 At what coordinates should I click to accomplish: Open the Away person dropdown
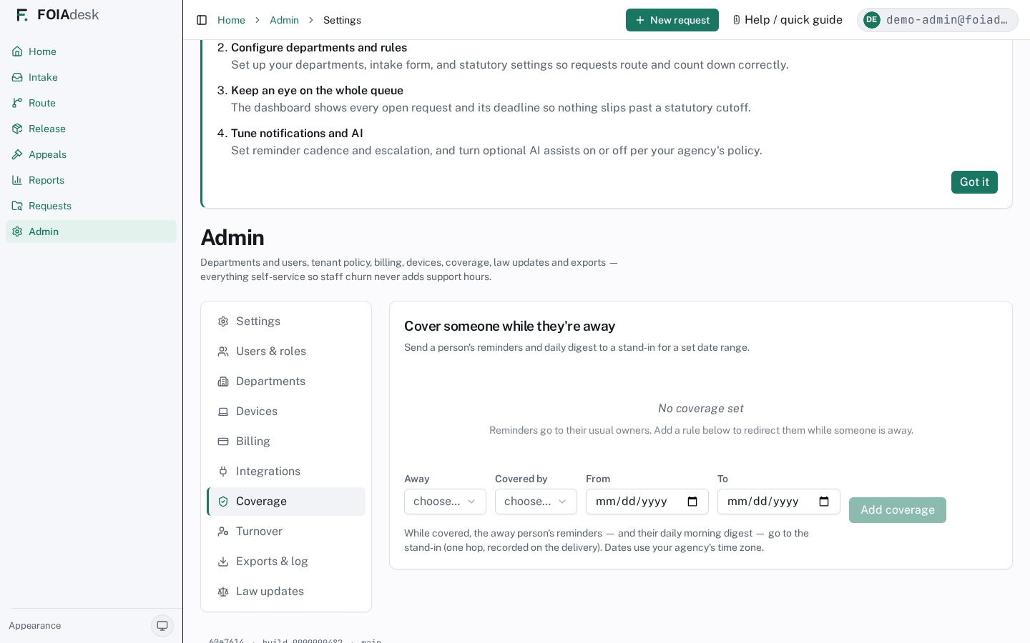(445, 502)
